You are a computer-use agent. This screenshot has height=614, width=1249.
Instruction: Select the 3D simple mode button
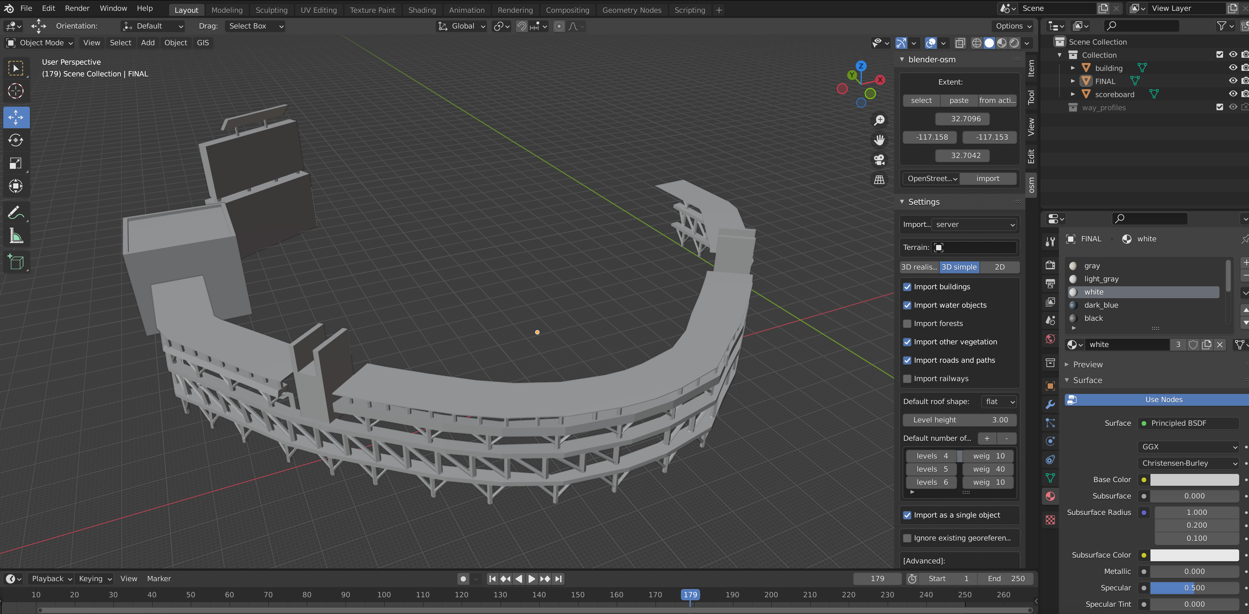[x=958, y=267]
